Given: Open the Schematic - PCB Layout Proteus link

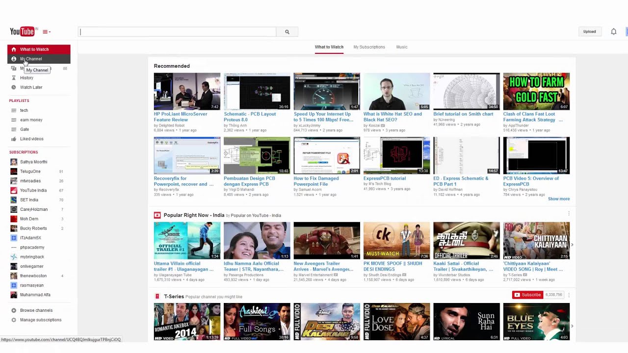Looking at the screenshot, I should 250,117.
